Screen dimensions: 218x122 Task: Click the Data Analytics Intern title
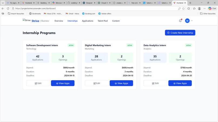point(155,45)
